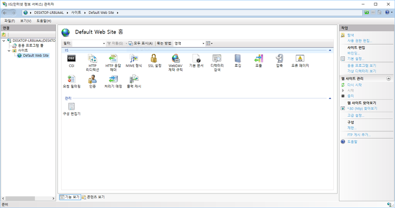Open the 기본 문서 feature
395x208 pixels.
click(196, 61)
